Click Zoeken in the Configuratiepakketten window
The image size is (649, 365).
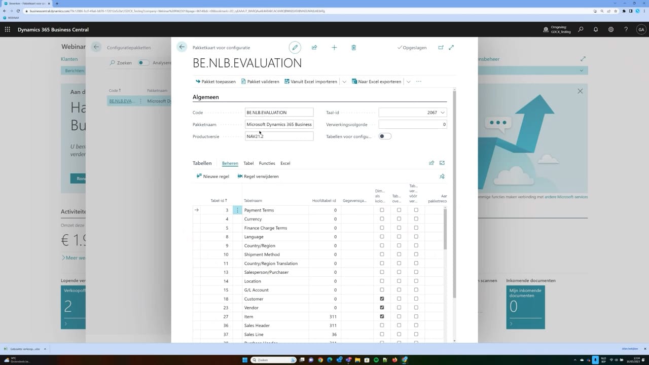click(x=121, y=63)
